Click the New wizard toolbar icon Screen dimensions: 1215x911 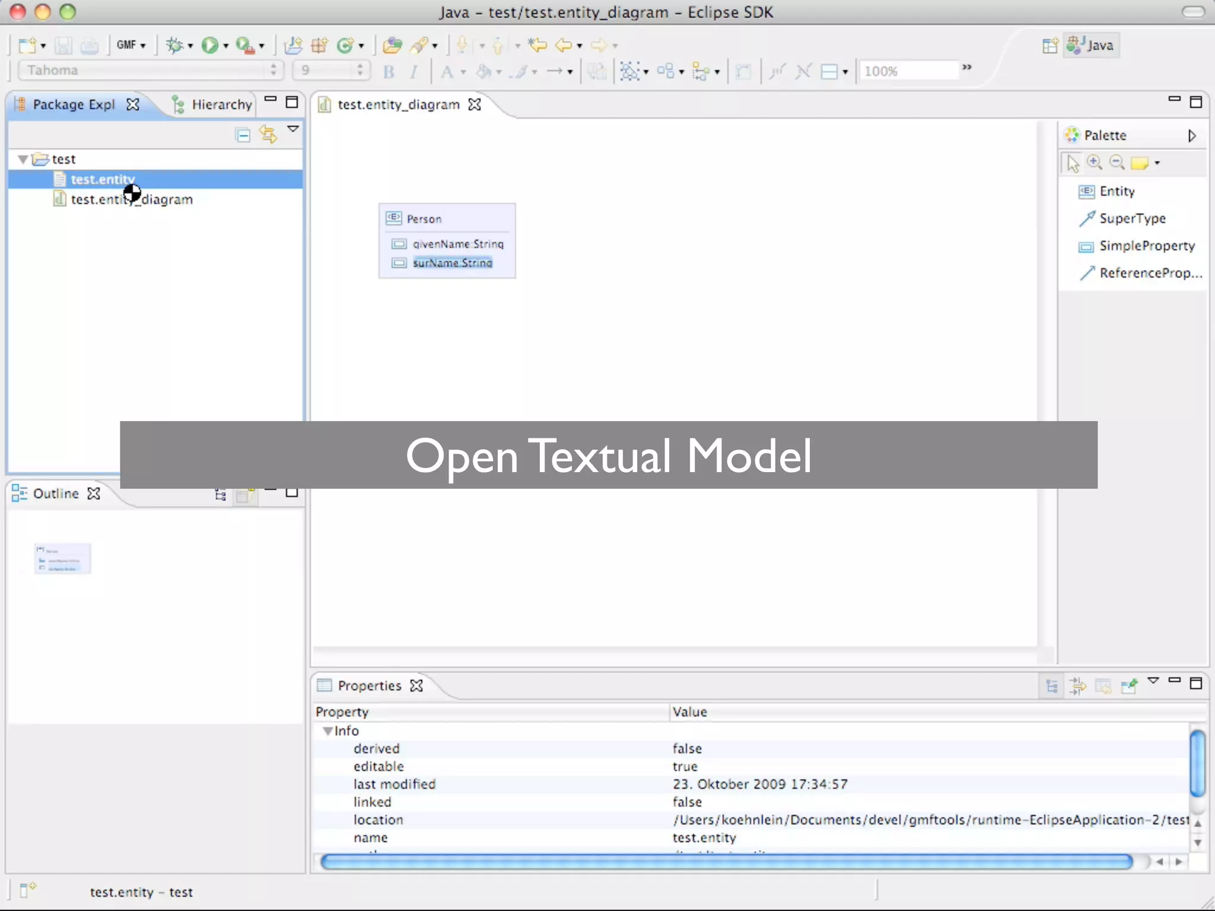(27, 45)
